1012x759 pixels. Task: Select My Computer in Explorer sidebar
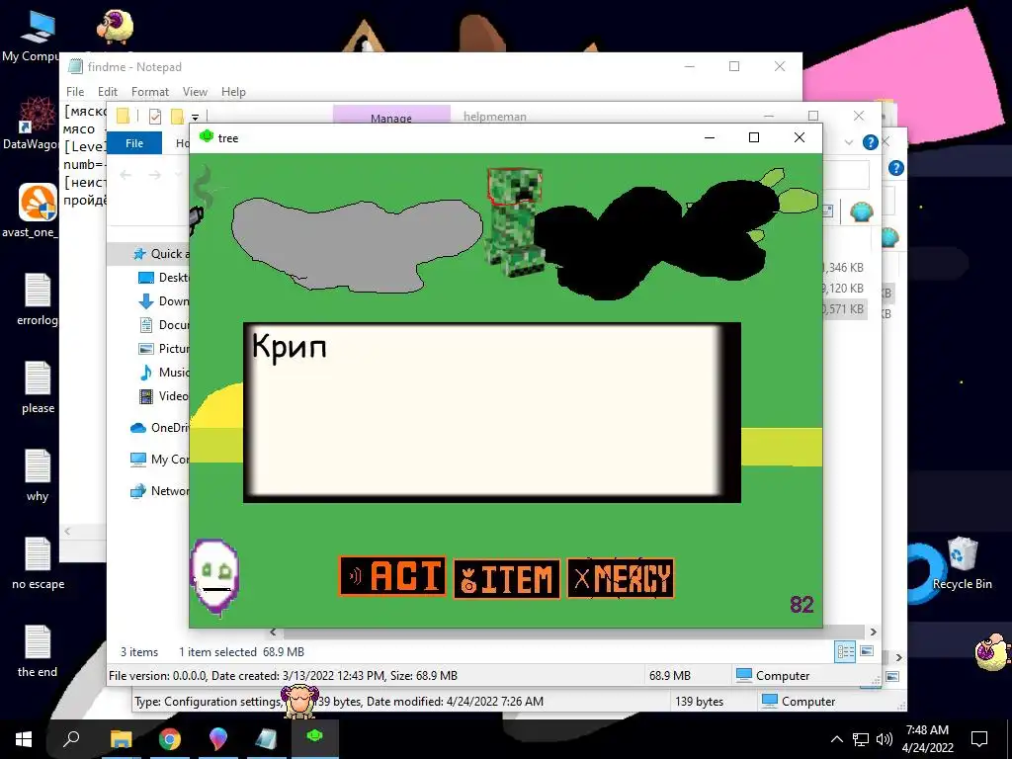coord(159,459)
